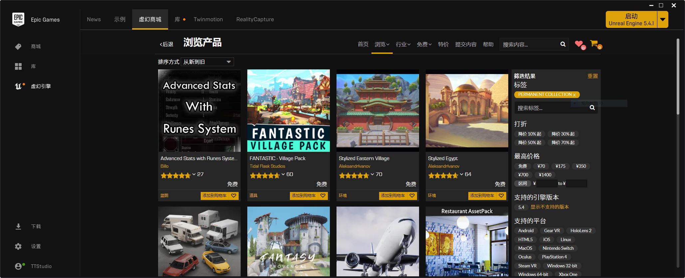The image size is (685, 278).
Task: Go to 首页 in marketplace menu
Action: coord(363,44)
